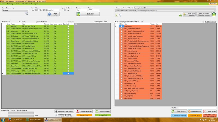Click the clock icon next to the info icon
218x122 pixels.
click(x=119, y=15)
